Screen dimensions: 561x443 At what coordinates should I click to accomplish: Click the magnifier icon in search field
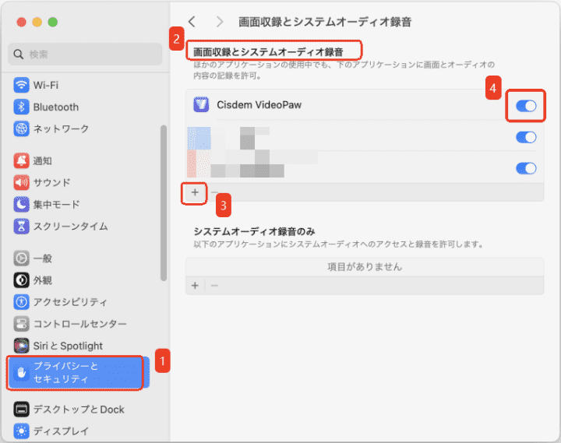click(18, 54)
